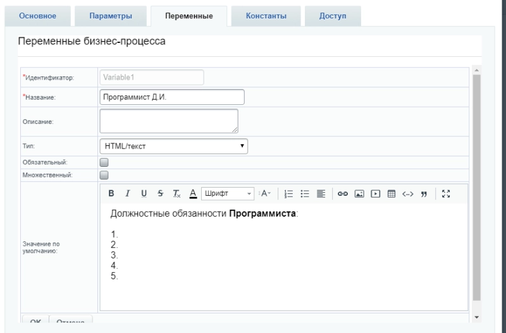Click the Отмена button
This screenshot has width=506, height=333.
[71, 322]
